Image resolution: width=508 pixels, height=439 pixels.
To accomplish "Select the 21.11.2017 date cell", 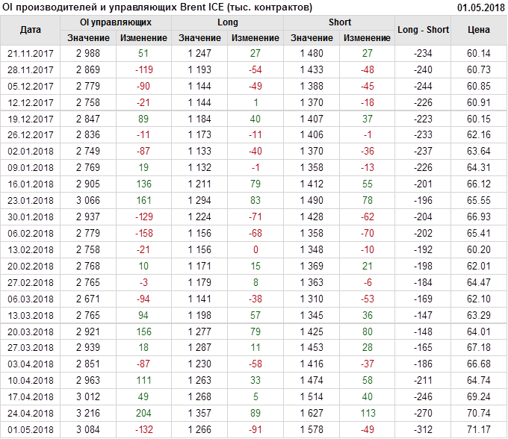I will [x=30, y=54].
